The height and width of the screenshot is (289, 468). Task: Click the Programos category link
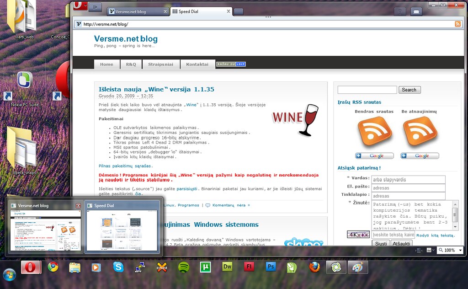coord(188,205)
